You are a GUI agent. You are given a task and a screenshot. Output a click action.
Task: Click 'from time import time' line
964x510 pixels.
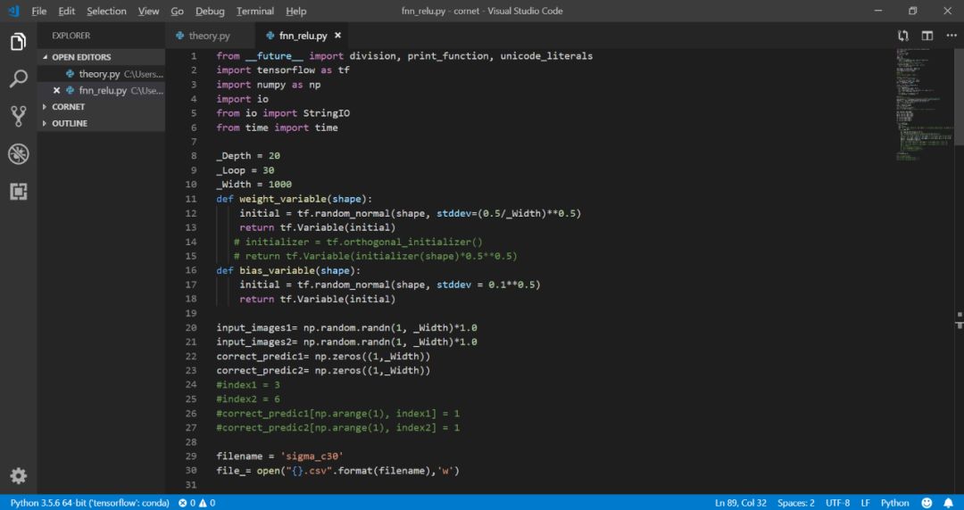coord(277,127)
